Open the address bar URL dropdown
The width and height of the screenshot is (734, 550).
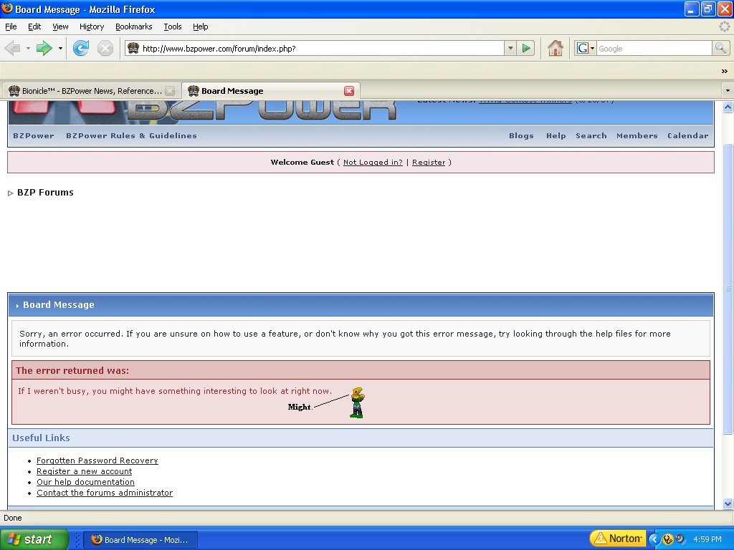(x=510, y=48)
